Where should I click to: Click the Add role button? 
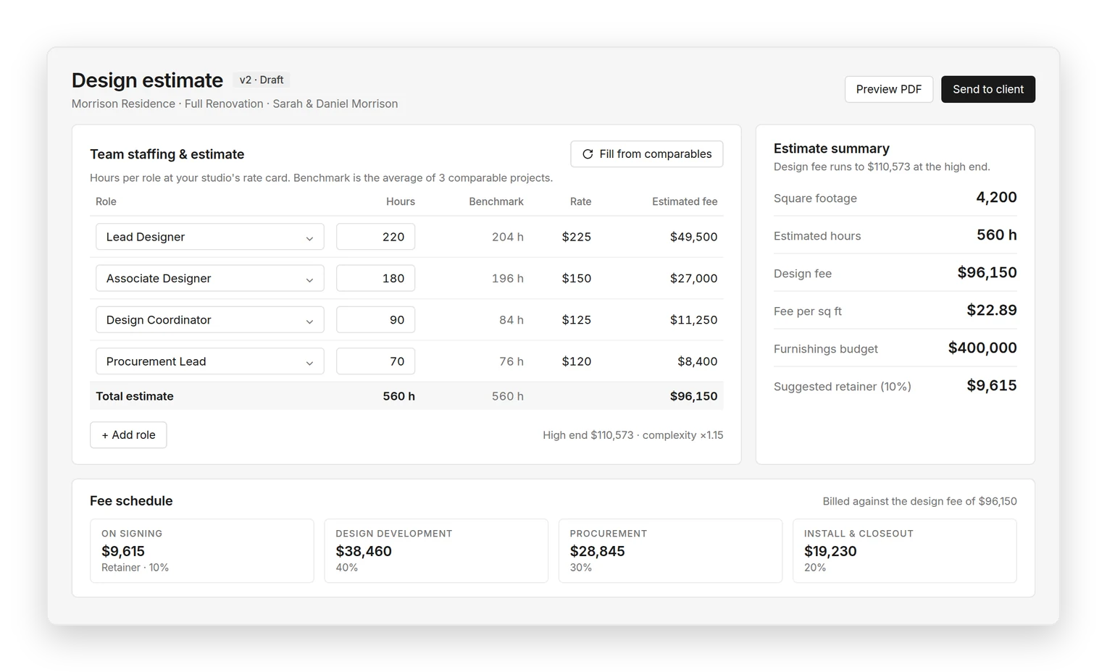point(128,435)
